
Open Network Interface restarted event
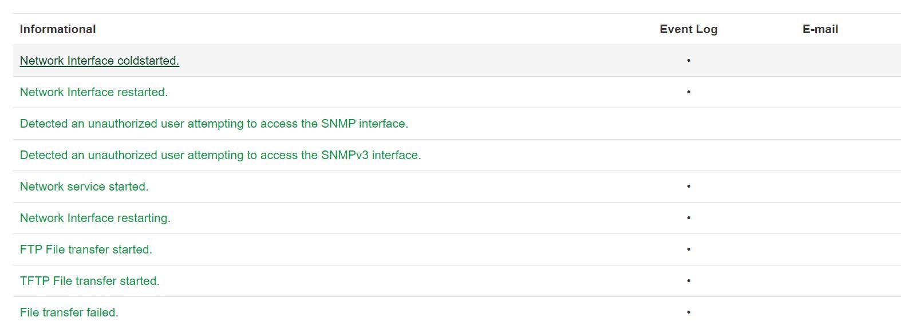(x=94, y=92)
